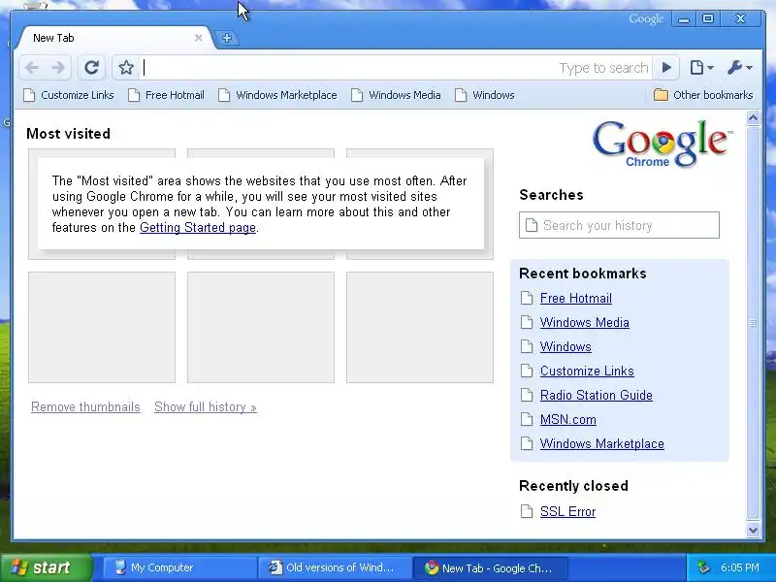
Task: Click the bottom-middle empty thumbnail tile
Action: tap(261, 327)
